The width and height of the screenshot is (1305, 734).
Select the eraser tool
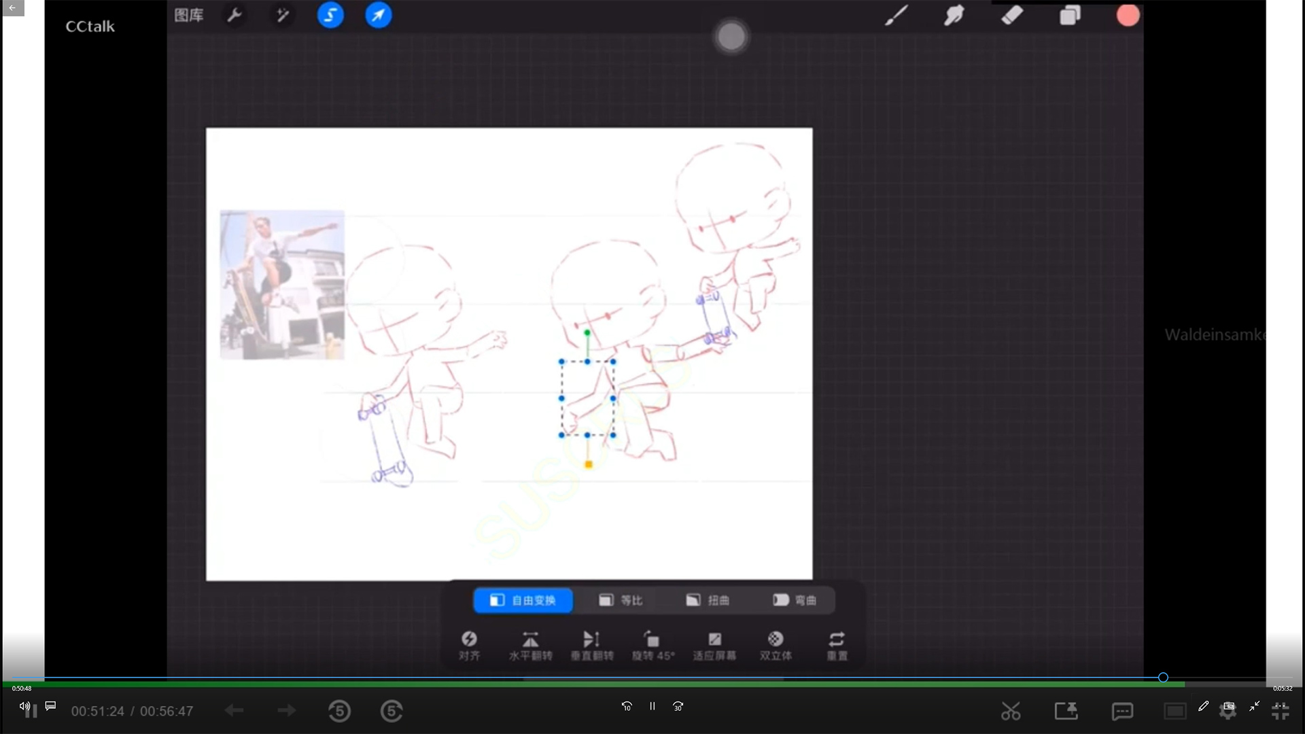(x=1012, y=15)
